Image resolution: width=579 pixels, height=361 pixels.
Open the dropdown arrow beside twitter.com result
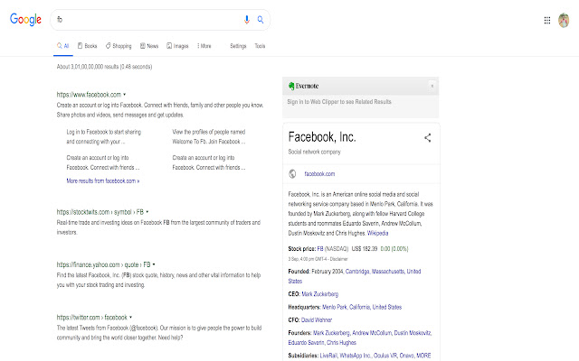(x=130, y=317)
